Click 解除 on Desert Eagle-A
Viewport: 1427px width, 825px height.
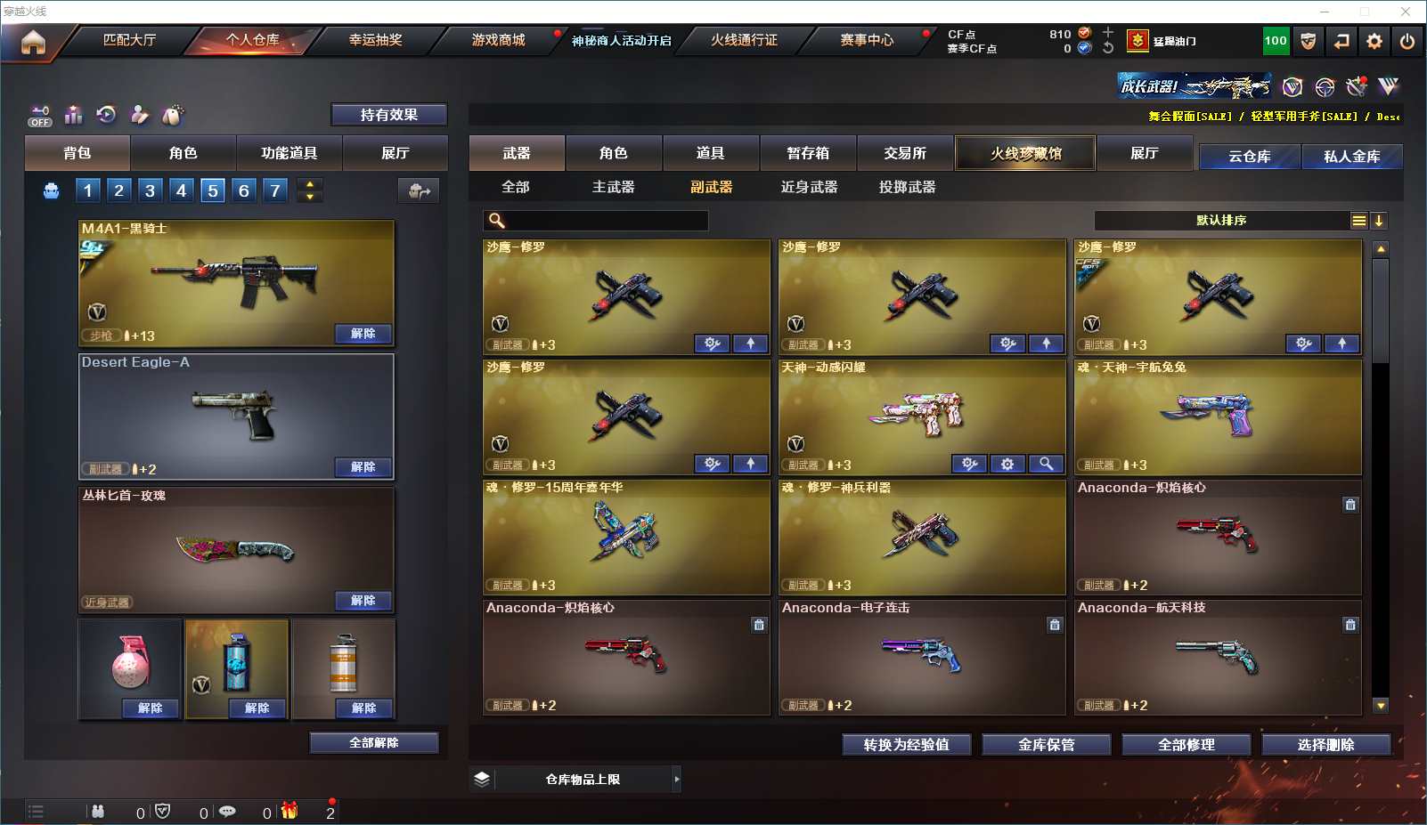tap(363, 467)
